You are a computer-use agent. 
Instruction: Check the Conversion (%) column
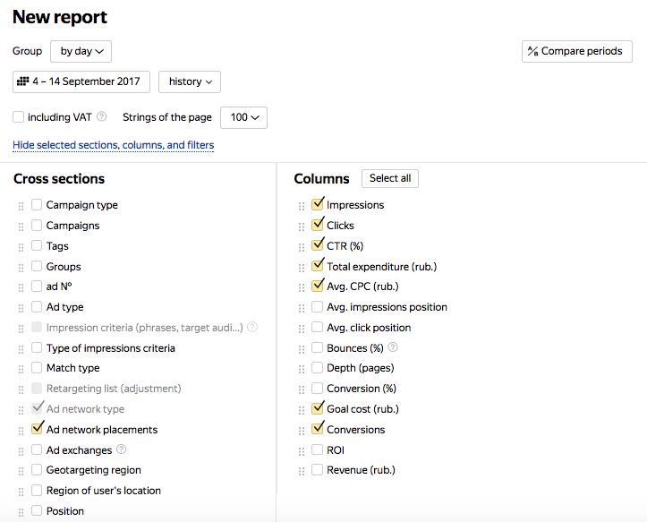318,389
